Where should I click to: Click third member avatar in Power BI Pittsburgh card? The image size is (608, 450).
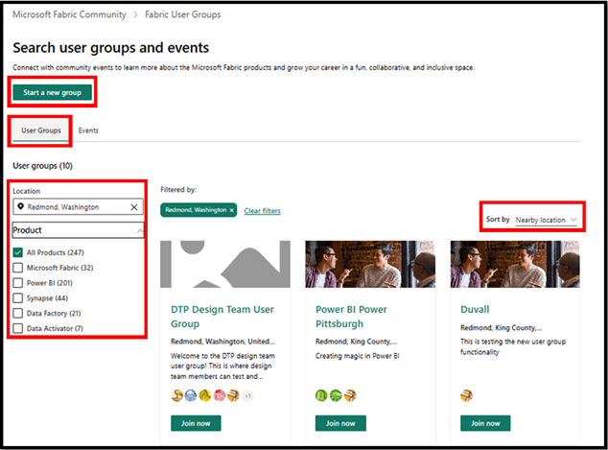pos(350,395)
